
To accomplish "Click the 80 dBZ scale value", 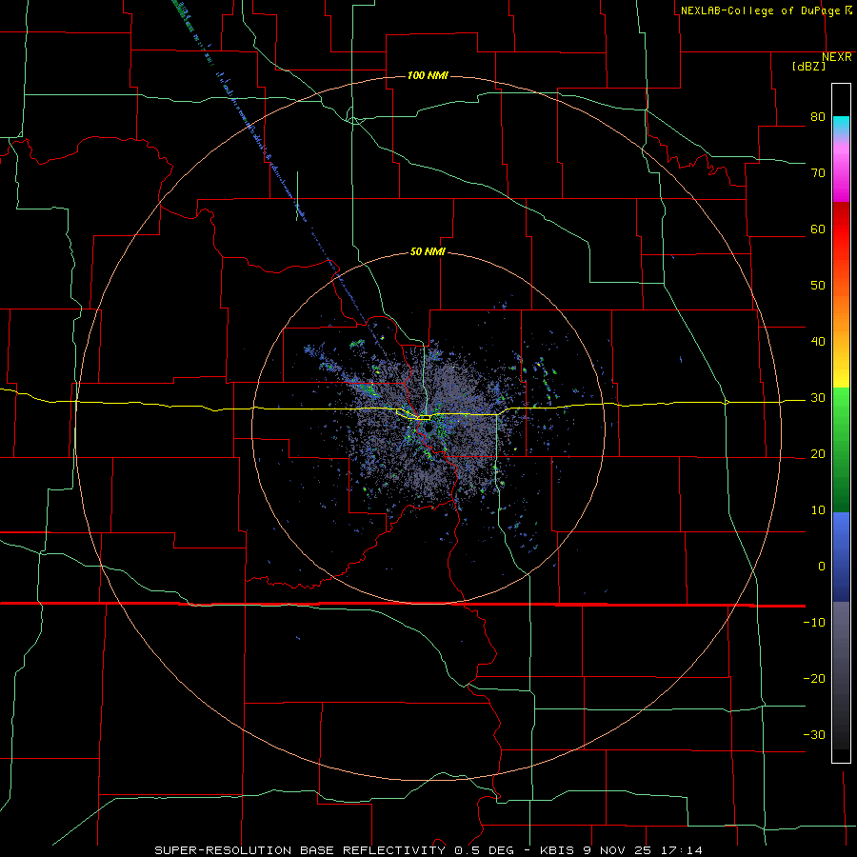I will [818, 117].
